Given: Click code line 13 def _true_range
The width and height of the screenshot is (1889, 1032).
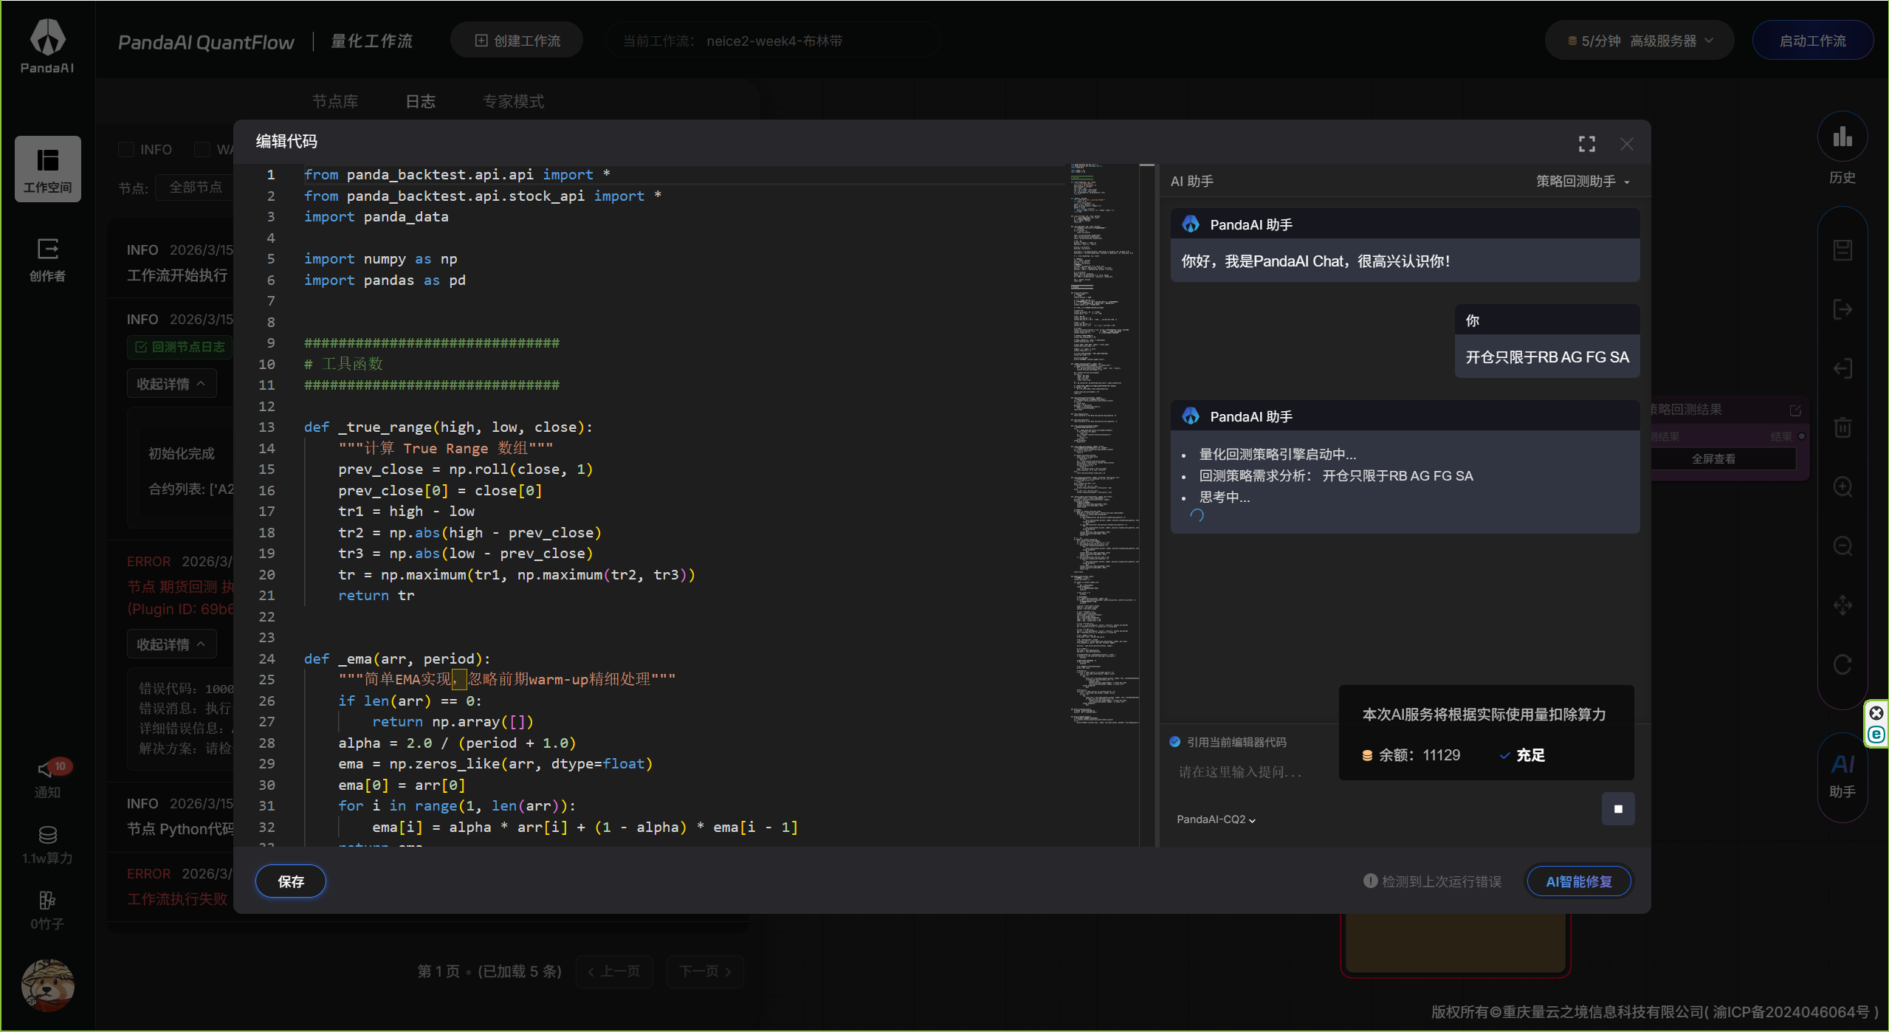Looking at the screenshot, I should pos(448,427).
